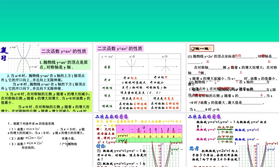Select yellow-green paragraph starting 3. 当 a>0 时
The image size is (279, 167).
click(x=46, y=102)
